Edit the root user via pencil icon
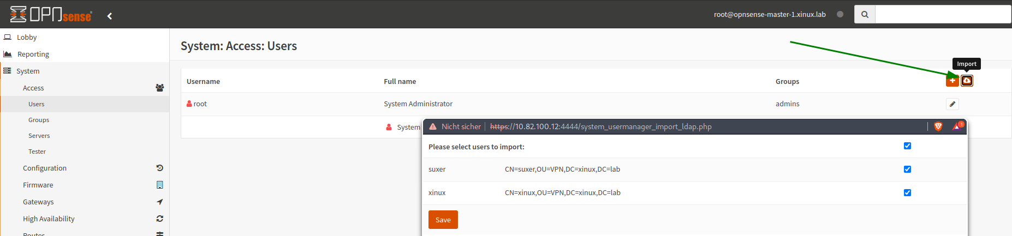Screen dimensions: 1012x236 point(952,104)
